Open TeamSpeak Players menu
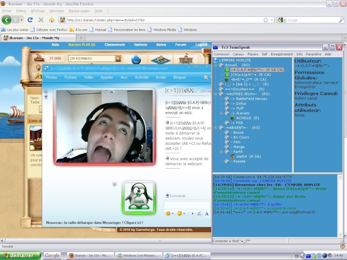Image resolution: width=347 pixels, height=260 pixels. 253,54
